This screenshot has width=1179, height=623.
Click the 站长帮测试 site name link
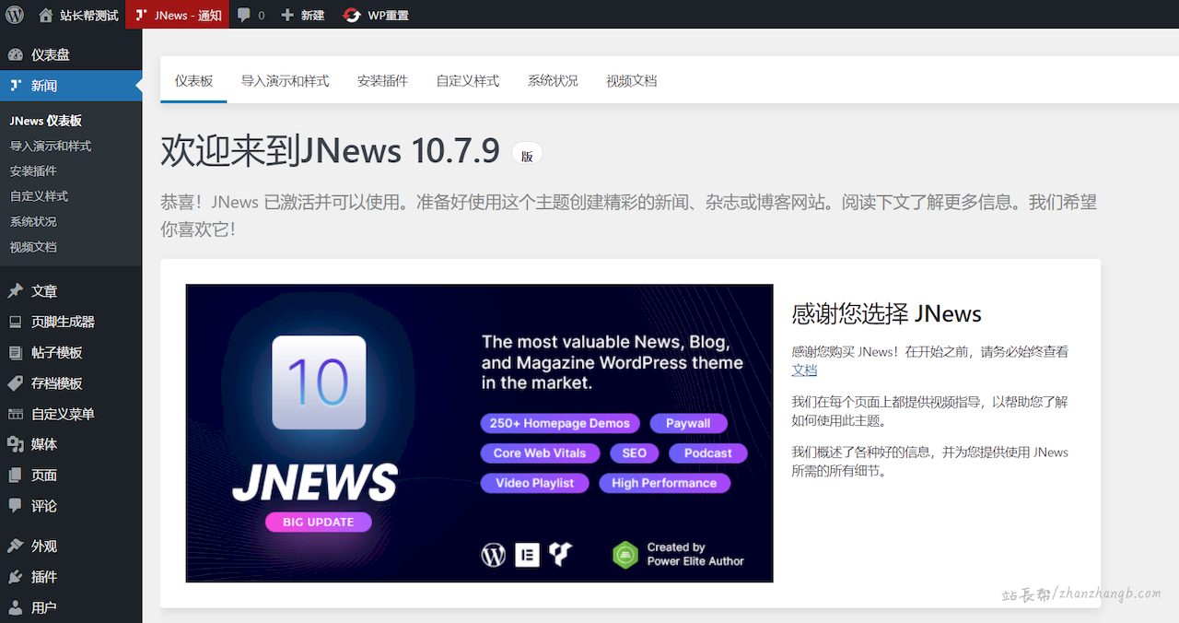point(89,15)
